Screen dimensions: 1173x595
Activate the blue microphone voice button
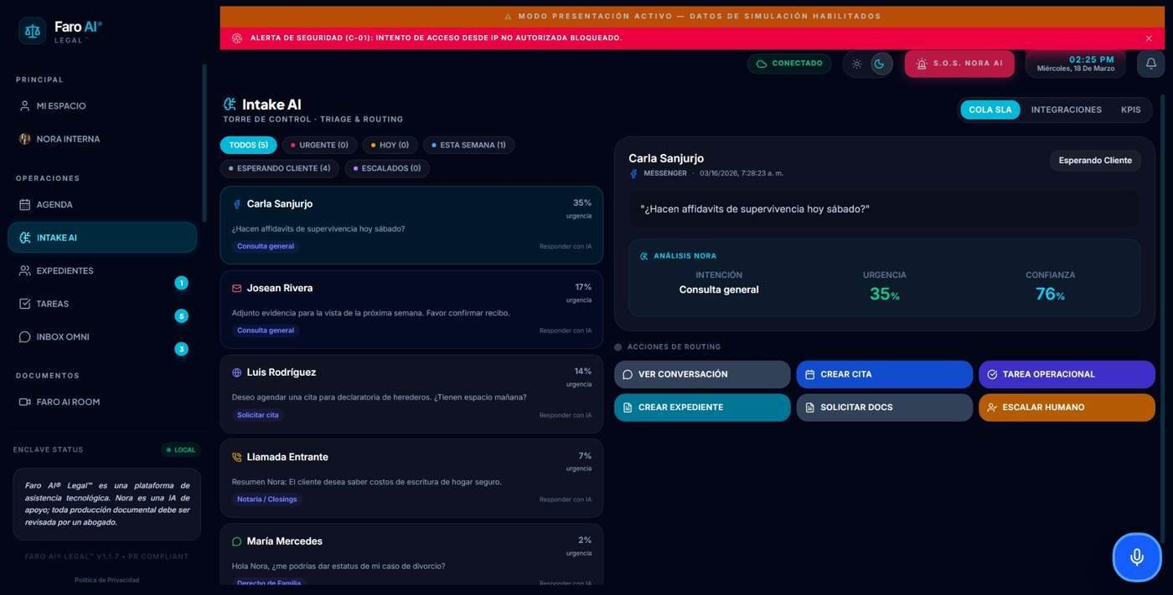(1136, 557)
